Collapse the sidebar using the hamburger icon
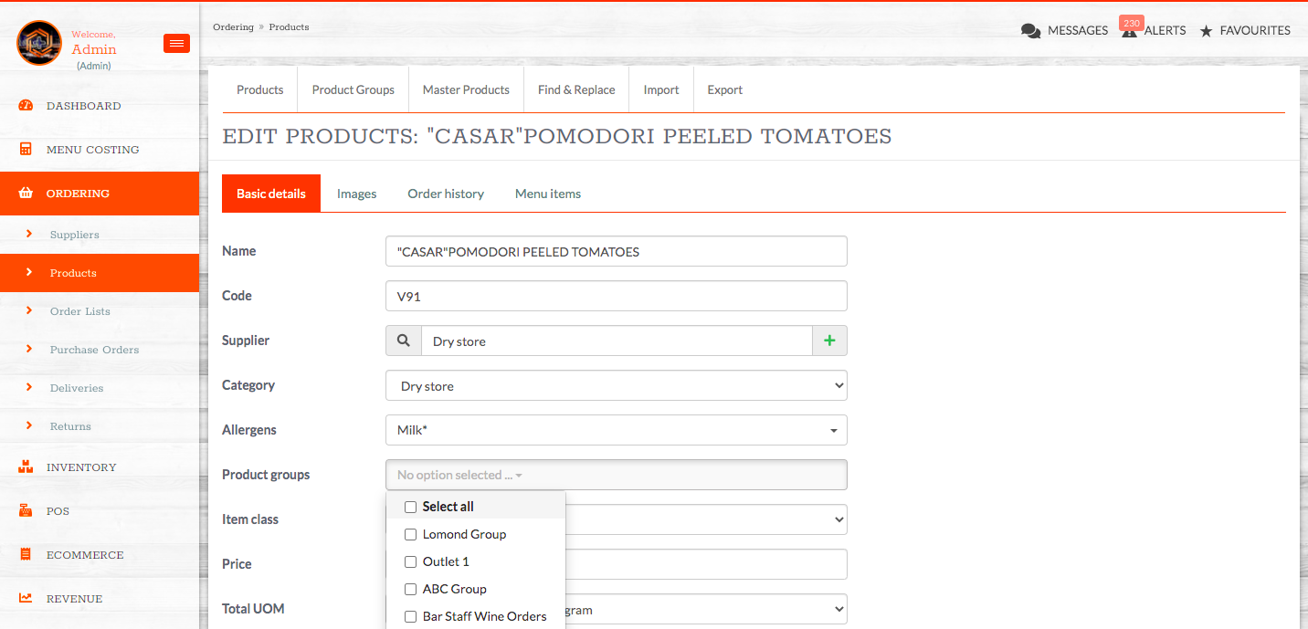The width and height of the screenshot is (1308, 629). pos(175,43)
